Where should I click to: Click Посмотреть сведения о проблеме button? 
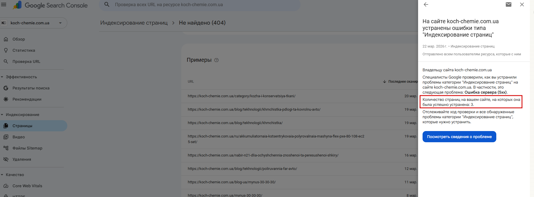tap(459, 137)
